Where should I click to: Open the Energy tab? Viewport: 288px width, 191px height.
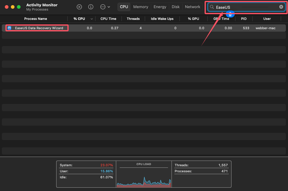point(160,7)
